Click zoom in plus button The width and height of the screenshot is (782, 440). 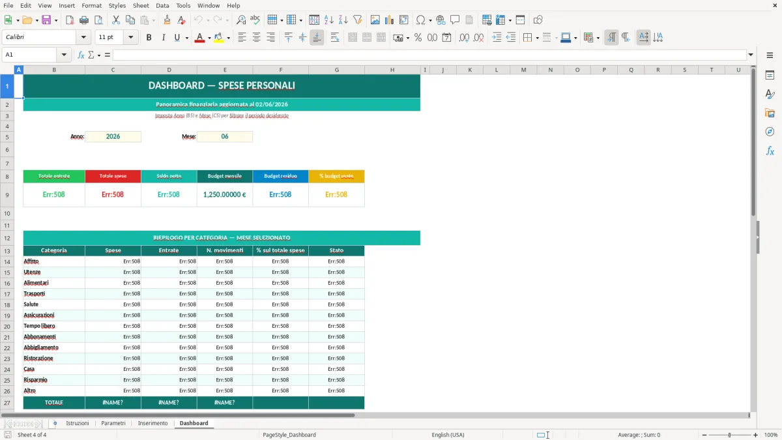(755, 435)
